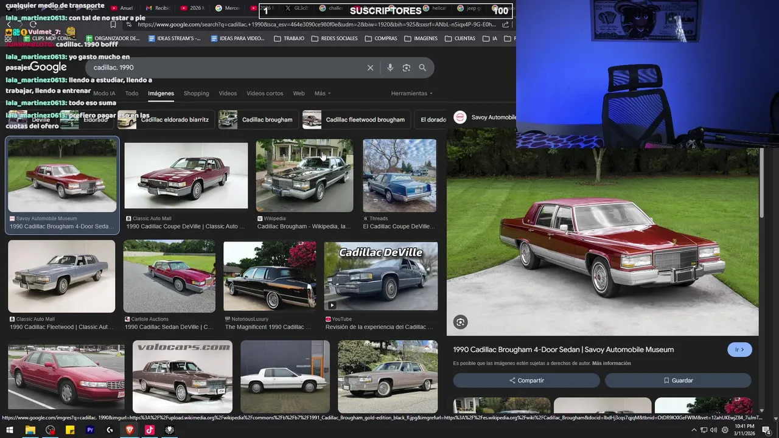Viewport: 779px width, 438px height.
Task: Open the Classic Auto Mall Fleetwood thumbnail
Action: tap(61, 276)
